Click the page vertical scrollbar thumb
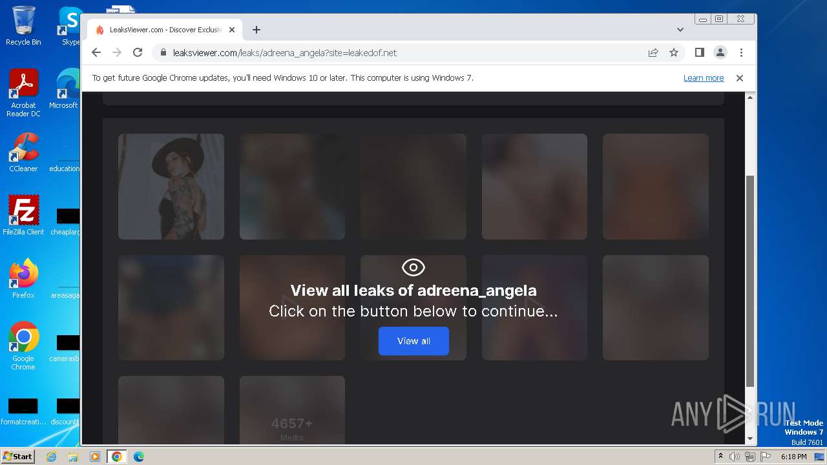Screen dimensions: 827x465 click(750, 281)
